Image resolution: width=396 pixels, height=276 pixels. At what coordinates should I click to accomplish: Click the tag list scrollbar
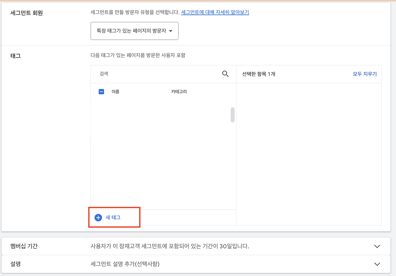click(232, 115)
